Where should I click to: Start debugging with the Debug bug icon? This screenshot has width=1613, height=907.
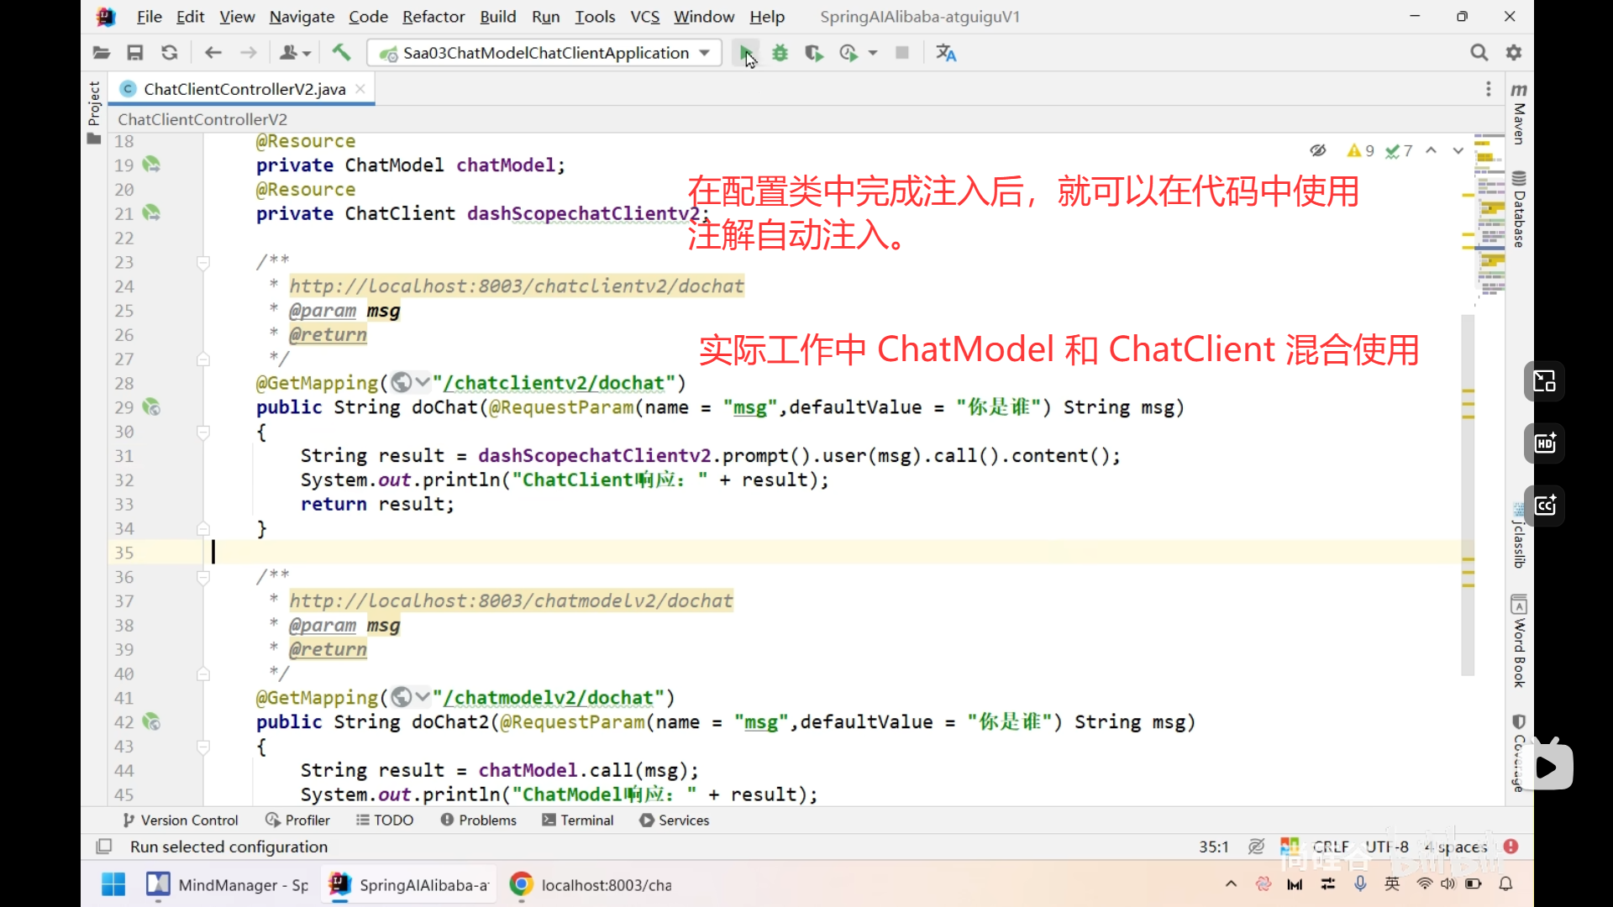[x=780, y=53]
